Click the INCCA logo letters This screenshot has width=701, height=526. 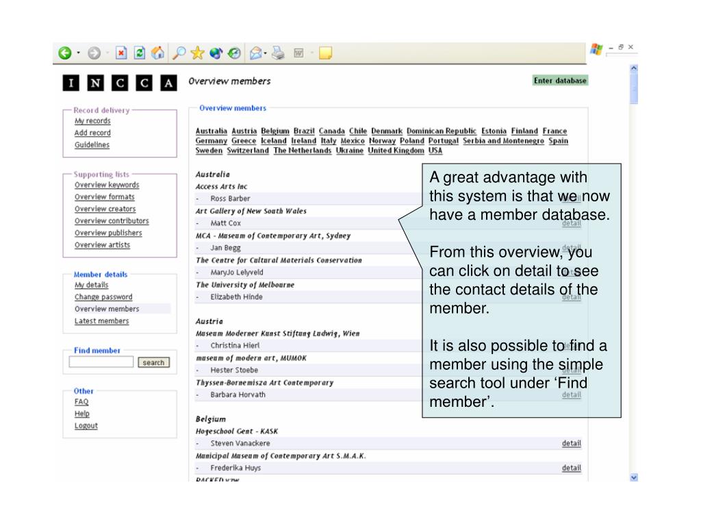click(x=120, y=83)
